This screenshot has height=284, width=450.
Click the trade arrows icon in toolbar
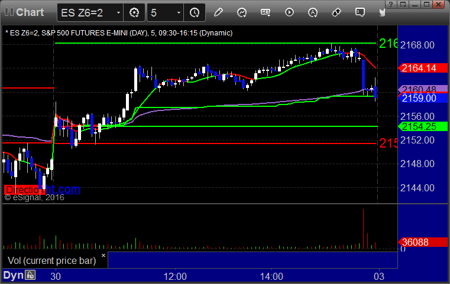click(336, 12)
